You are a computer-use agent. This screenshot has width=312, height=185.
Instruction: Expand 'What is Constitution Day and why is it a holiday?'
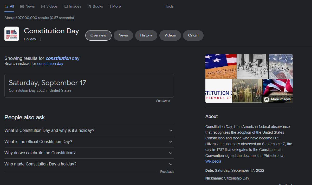(89, 131)
